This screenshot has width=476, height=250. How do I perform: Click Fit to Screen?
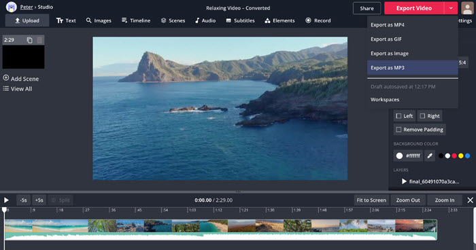pyautogui.click(x=371, y=200)
